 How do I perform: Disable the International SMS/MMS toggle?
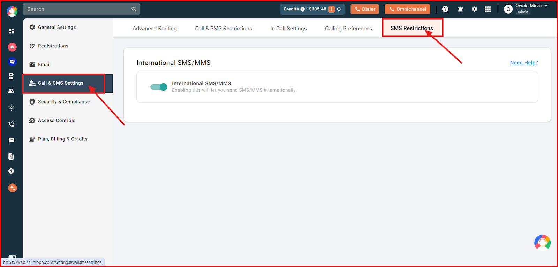[x=159, y=87]
